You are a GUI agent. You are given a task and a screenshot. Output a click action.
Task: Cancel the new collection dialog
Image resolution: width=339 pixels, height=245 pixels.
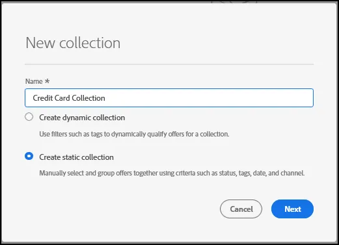(x=241, y=209)
